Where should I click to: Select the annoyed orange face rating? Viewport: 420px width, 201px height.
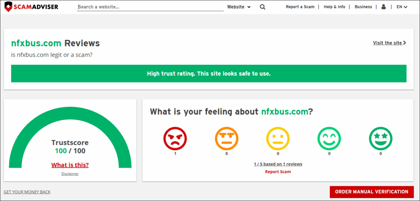[x=226, y=138]
